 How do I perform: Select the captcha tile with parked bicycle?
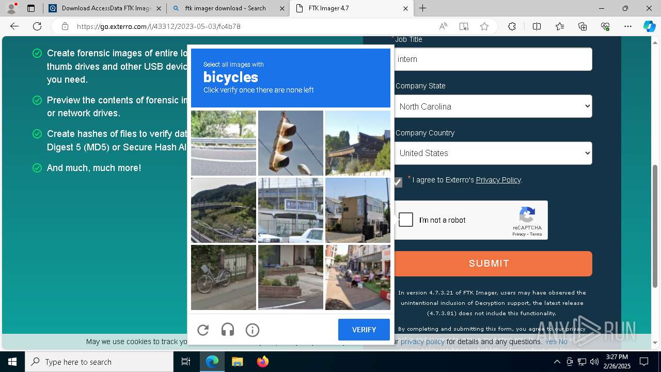[x=224, y=277]
